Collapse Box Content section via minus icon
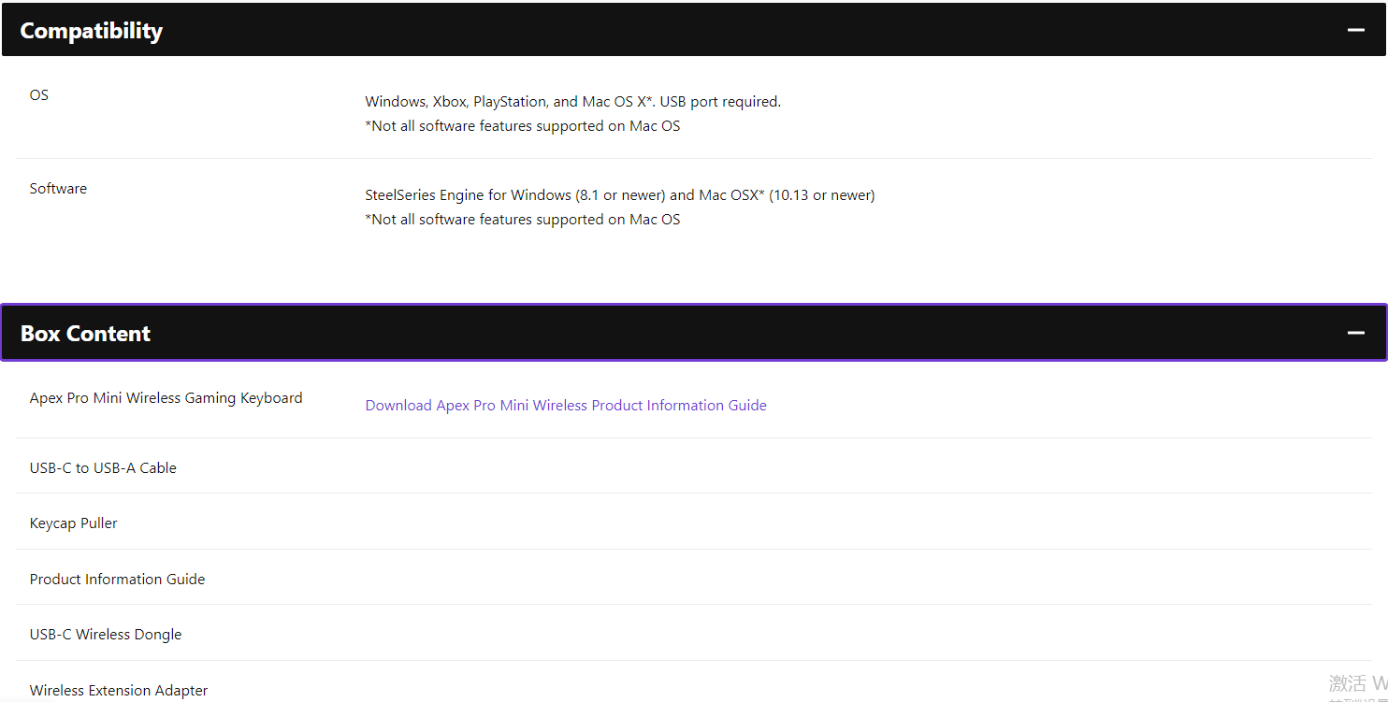 pyautogui.click(x=1355, y=333)
